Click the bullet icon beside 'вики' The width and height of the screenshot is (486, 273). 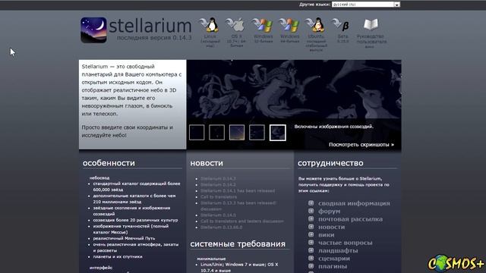pyautogui.click(x=311, y=234)
